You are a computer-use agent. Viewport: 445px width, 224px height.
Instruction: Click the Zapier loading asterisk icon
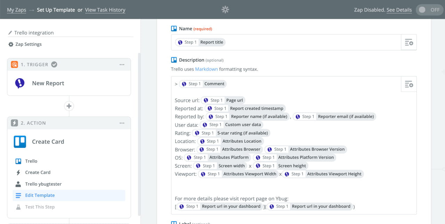(225, 10)
